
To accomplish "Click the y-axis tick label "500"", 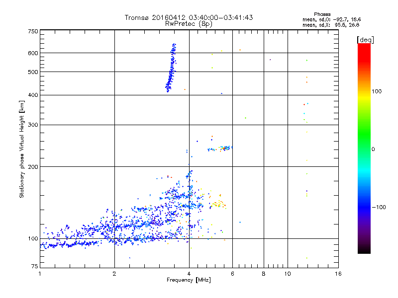I will pyautogui.click(x=33, y=72).
